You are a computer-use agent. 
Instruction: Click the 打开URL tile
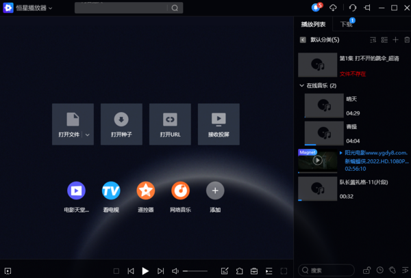(170, 124)
